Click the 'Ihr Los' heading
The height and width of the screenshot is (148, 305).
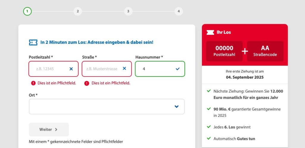pyautogui.click(x=224, y=32)
